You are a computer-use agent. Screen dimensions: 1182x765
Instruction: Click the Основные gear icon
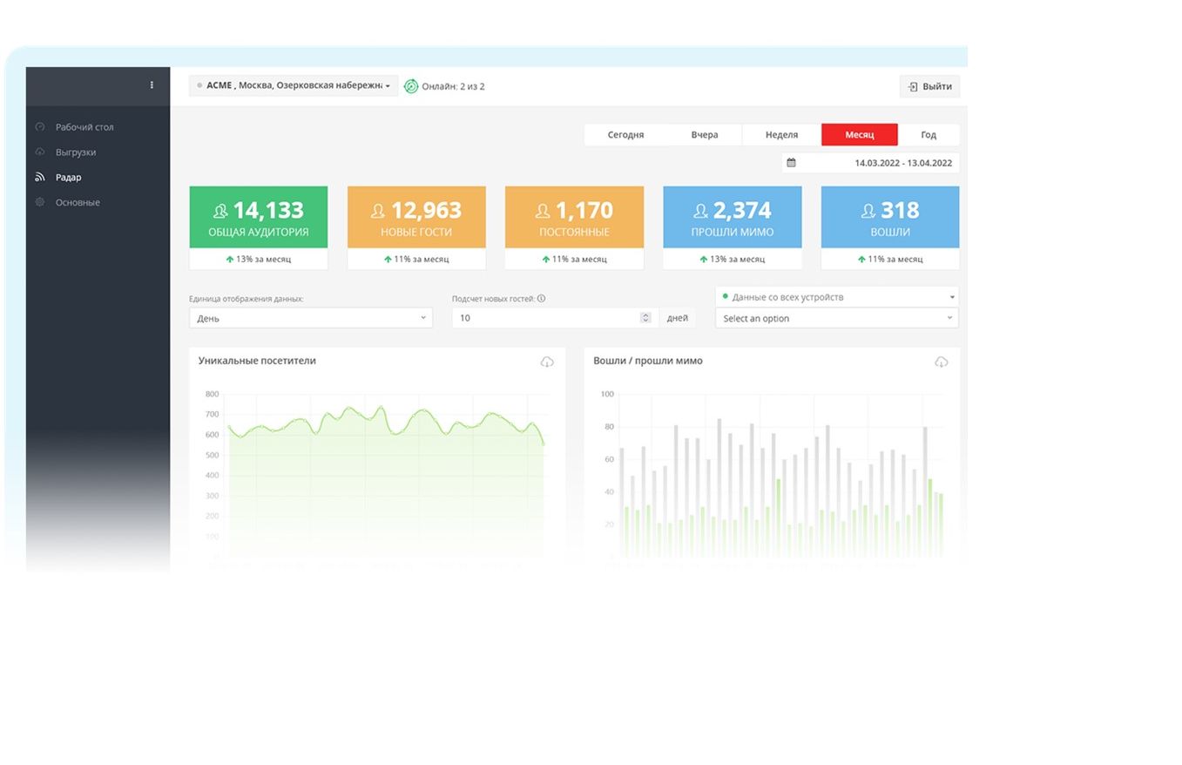[x=40, y=202]
